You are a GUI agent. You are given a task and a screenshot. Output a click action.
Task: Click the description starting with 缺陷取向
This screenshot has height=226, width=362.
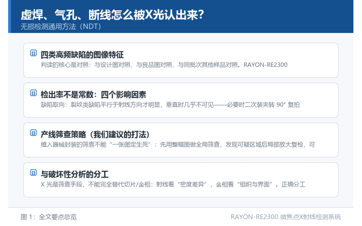click(170, 105)
